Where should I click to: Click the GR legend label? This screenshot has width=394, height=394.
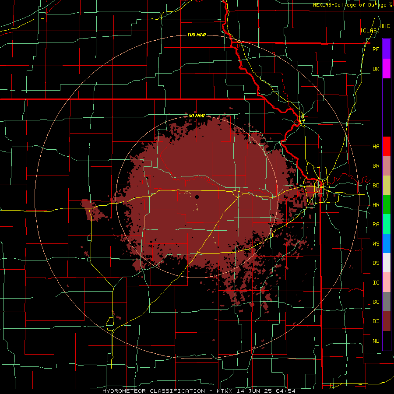click(376, 166)
